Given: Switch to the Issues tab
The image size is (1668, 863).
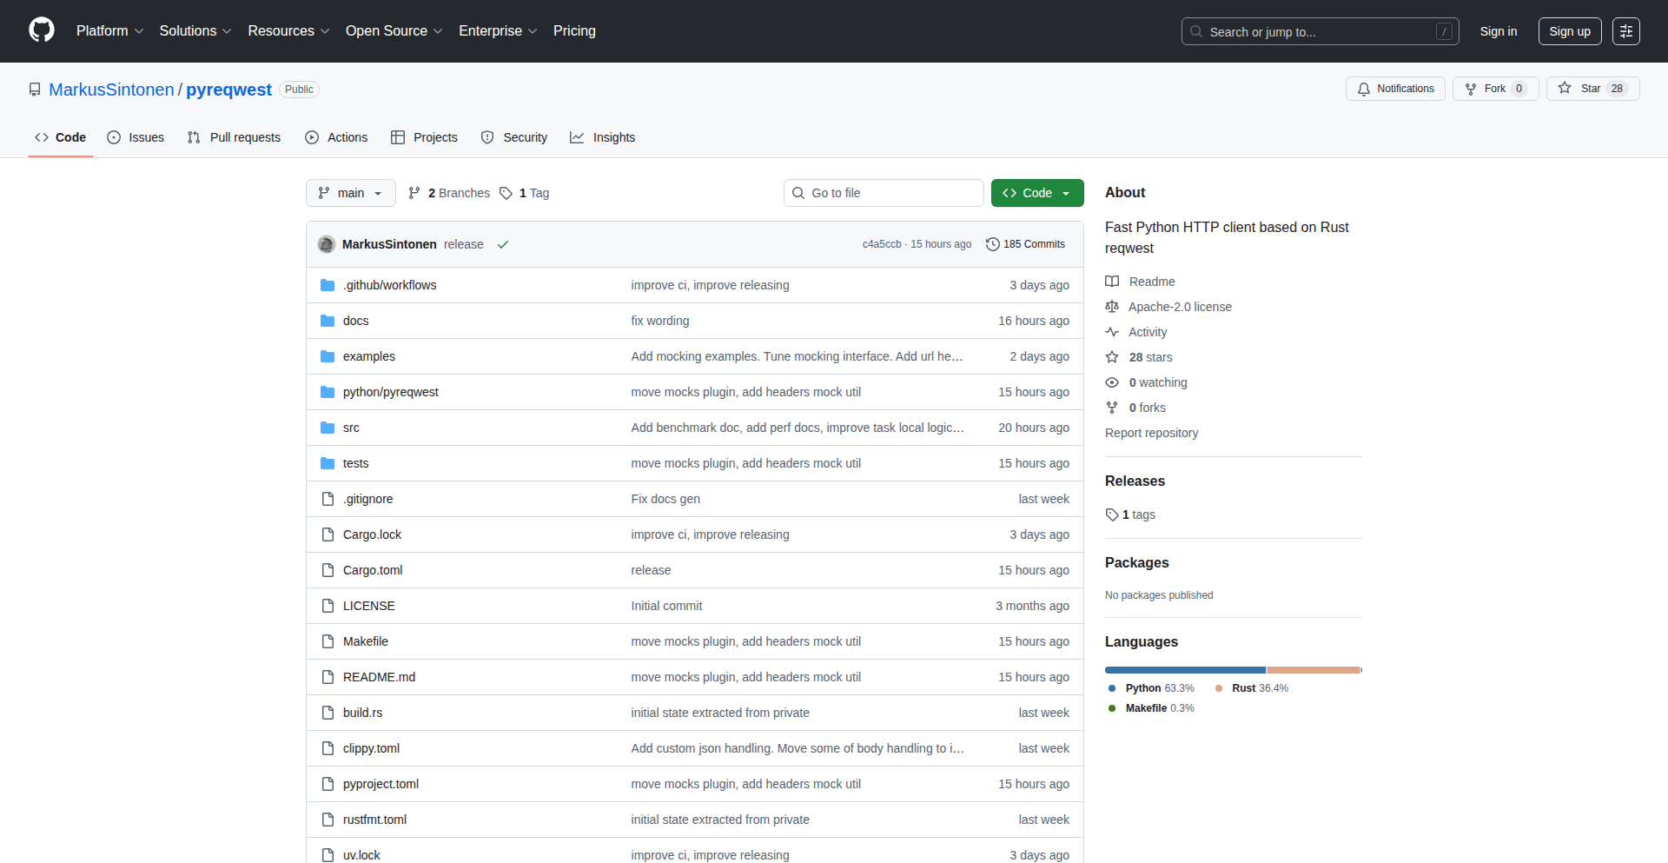Looking at the screenshot, I should click(136, 137).
